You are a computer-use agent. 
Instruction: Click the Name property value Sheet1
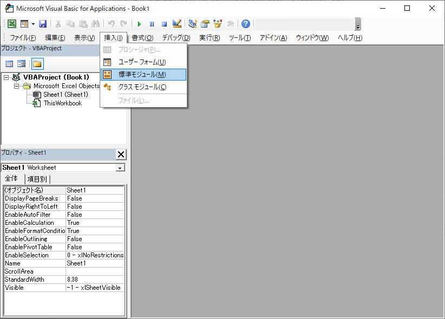coord(95,263)
